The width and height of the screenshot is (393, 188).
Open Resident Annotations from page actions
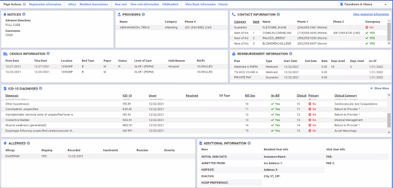point(94,4)
